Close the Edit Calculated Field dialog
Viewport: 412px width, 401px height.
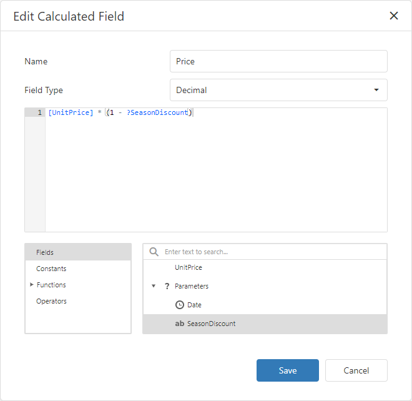tap(394, 16)
